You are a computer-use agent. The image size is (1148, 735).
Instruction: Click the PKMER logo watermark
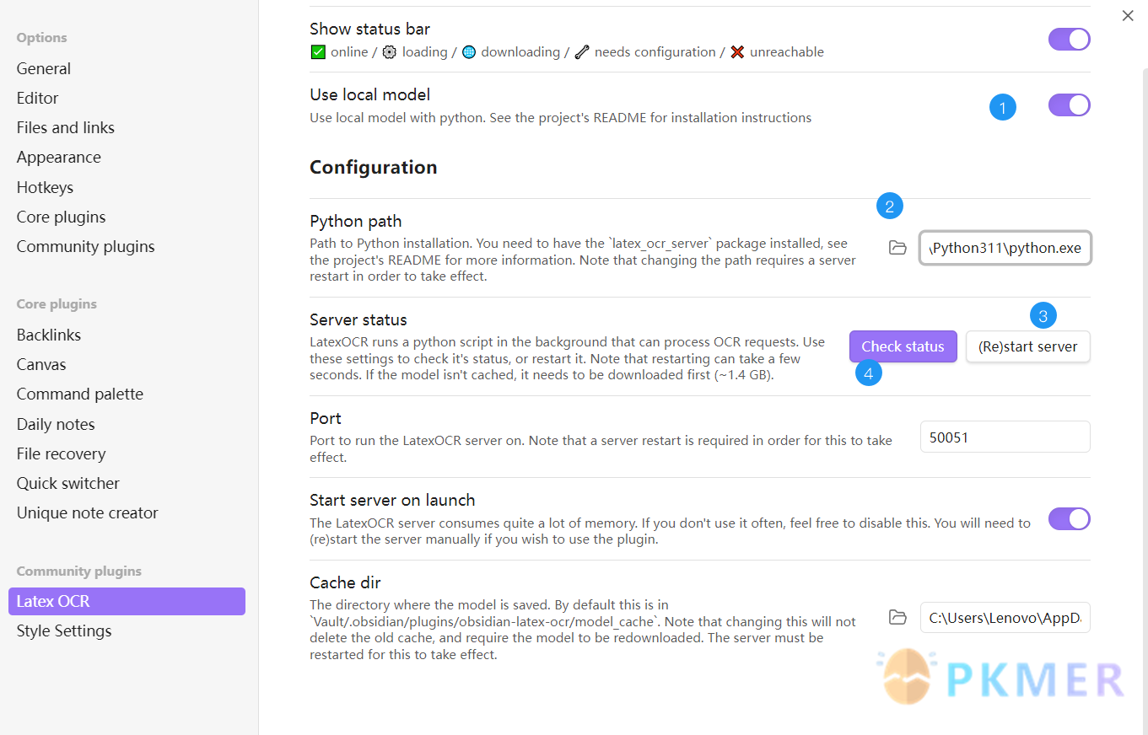(x=1001, y=677)
